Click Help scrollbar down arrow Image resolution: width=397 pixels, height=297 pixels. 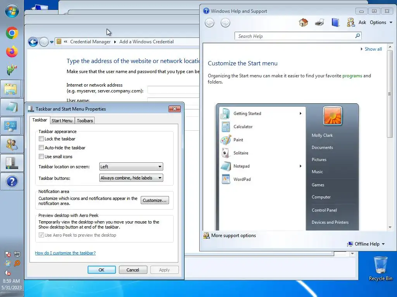coord(390,227)
